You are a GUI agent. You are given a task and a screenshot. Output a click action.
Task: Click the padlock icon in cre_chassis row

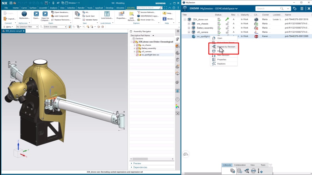[x=227, y=24]
